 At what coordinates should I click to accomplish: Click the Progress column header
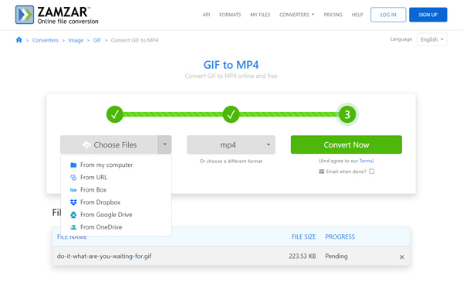pos(340,236)
